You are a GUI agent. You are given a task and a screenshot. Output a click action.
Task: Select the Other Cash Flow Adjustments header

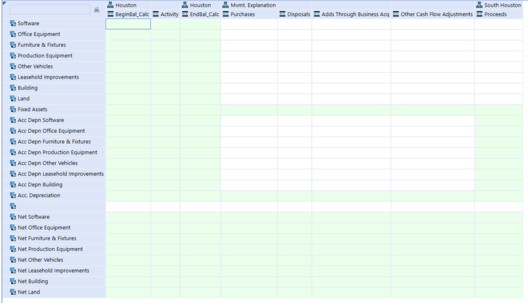(436, 14)
